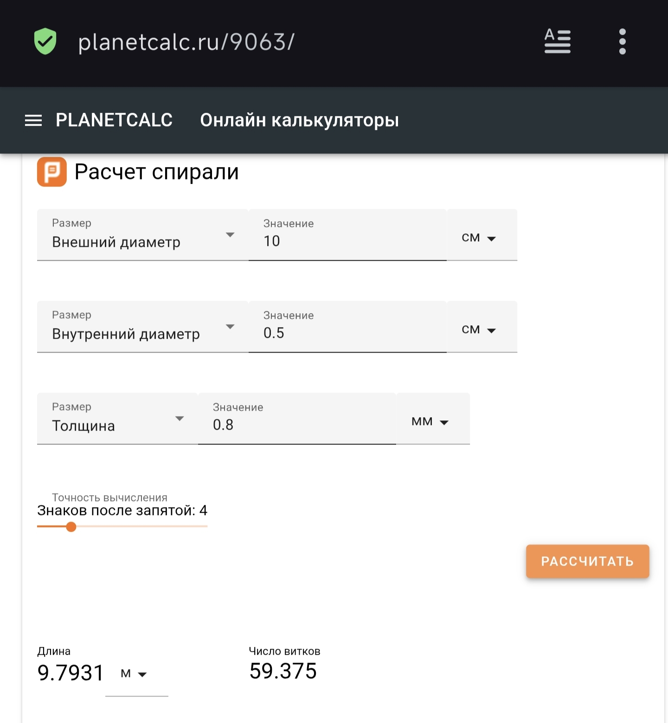Open the hamburger navigation menu
Image resolution: width=668 pixels, height=723 pixels.
[x=33, y=121]
